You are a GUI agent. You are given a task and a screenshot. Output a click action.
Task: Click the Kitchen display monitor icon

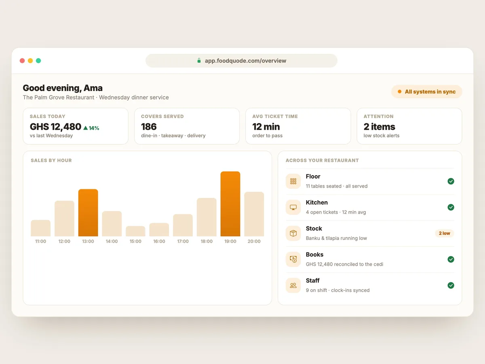pyautogui.click(x=293, y=207)
